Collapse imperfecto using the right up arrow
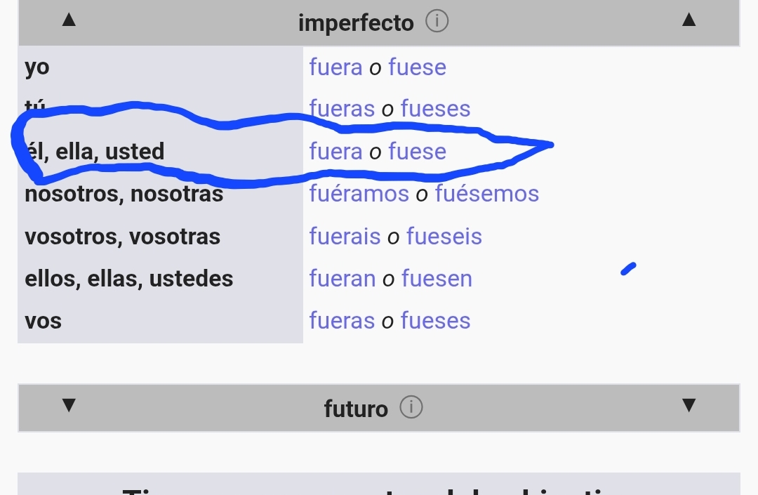The width and height of the screenshot is (758, 495). (x=689, y=20)
